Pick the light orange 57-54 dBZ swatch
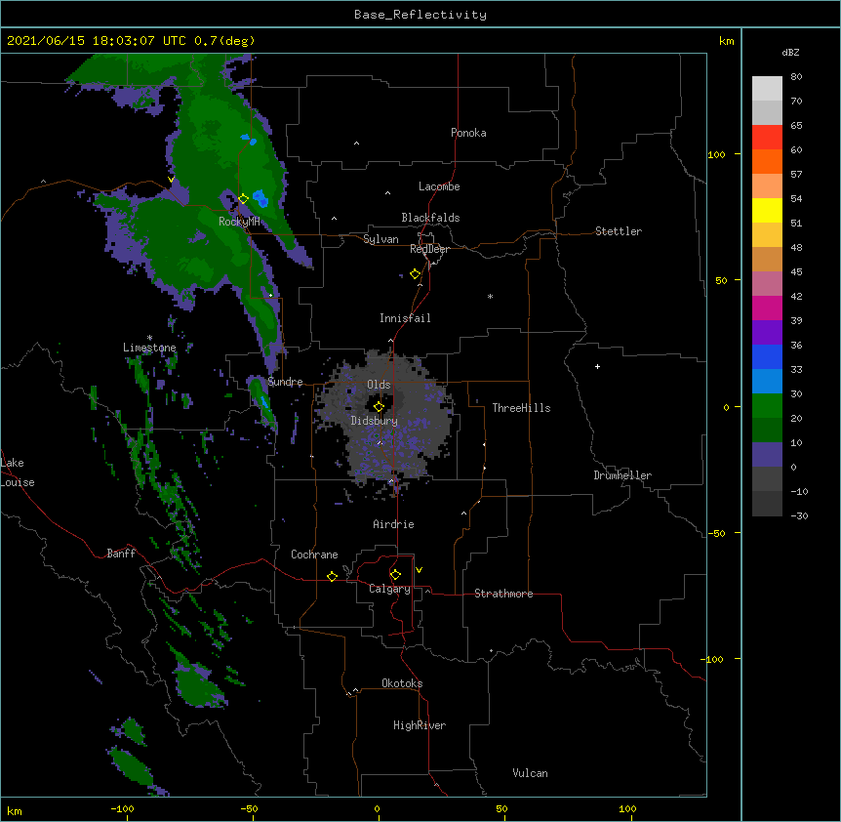 767,185
